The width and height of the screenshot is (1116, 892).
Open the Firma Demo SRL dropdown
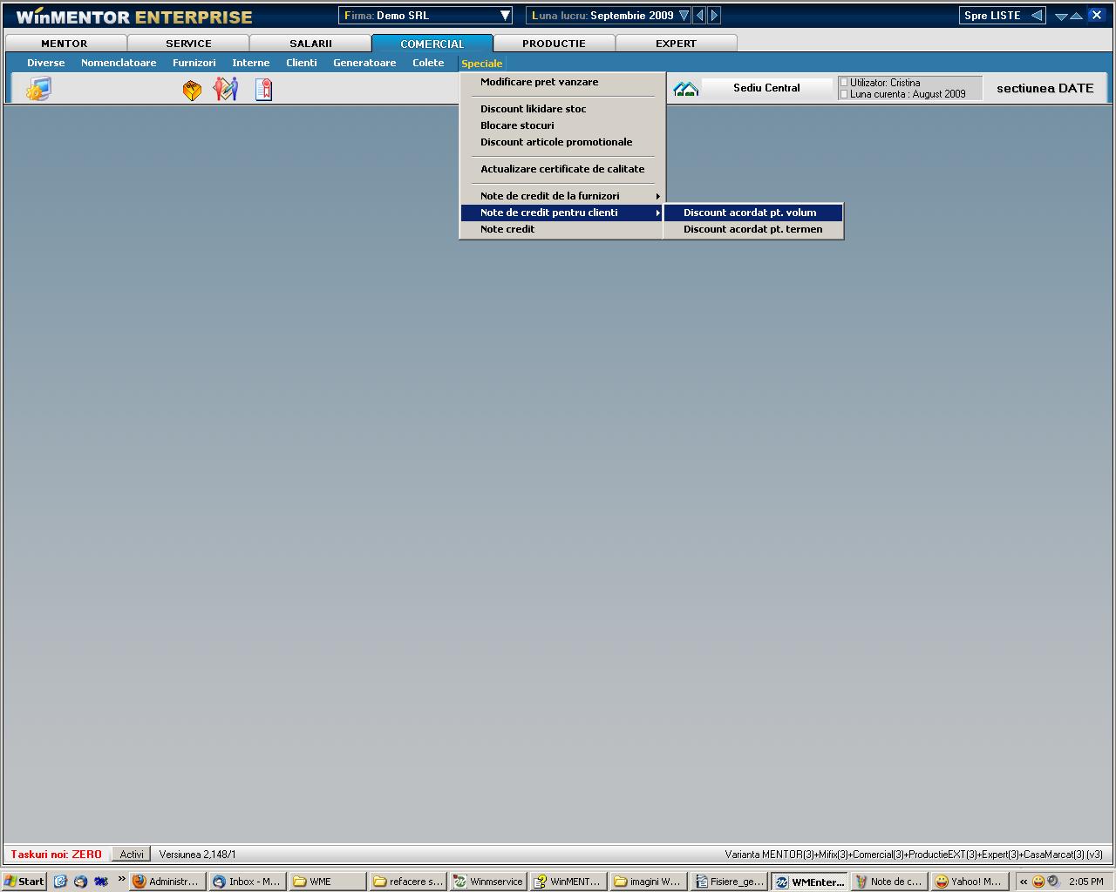point(505,16)
